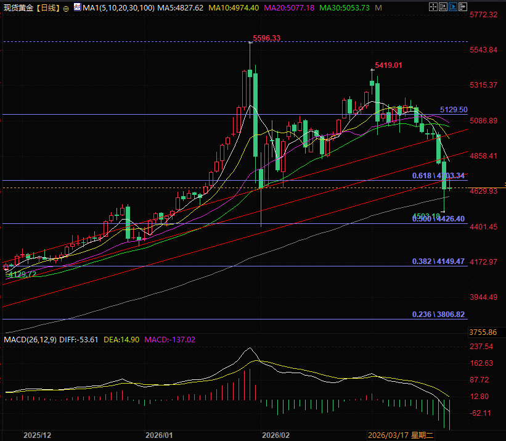Click the 5543.84 price axis label

click(483, 50)
